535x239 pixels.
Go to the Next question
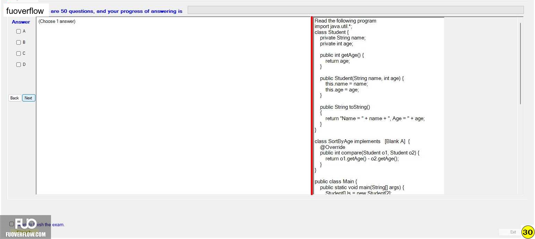point(29,98)
